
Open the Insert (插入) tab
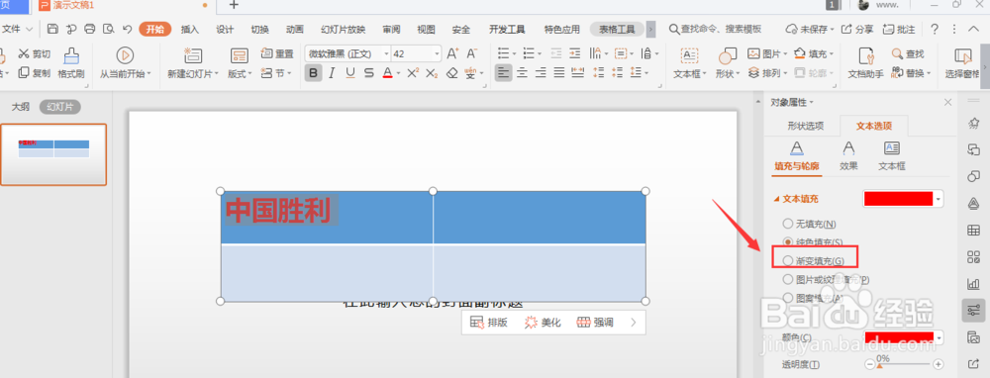pyautogui.click(x=189, y=29)
